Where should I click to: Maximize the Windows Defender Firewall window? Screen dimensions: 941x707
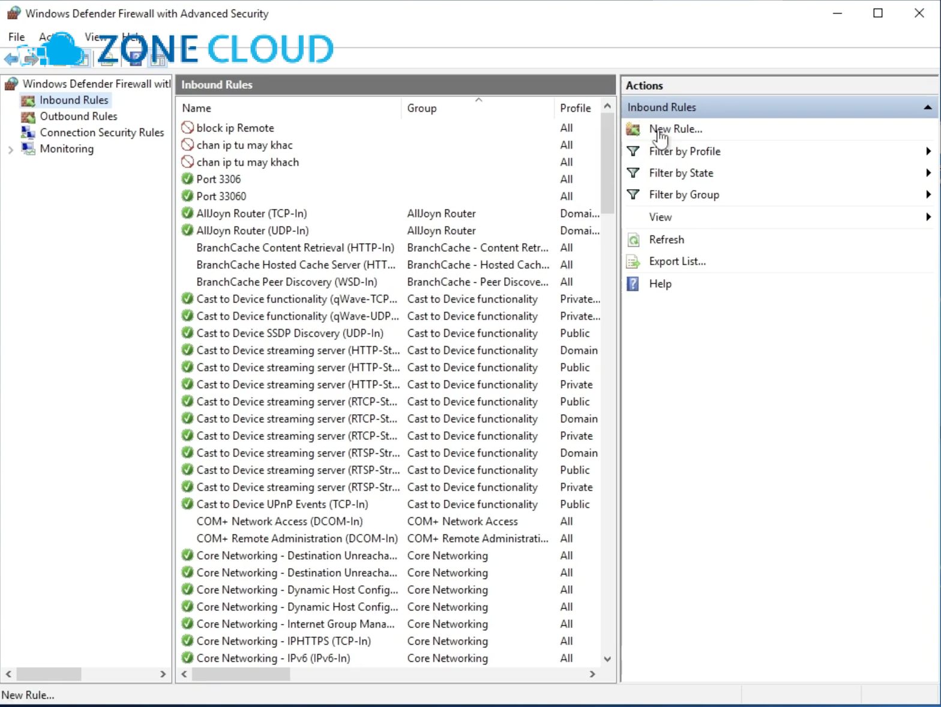point(878,13)
